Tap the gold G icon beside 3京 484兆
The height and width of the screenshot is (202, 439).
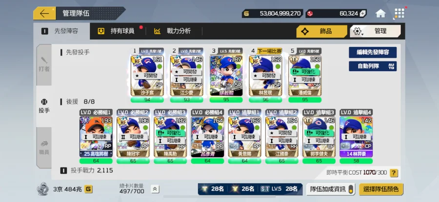tap(88, 189)
